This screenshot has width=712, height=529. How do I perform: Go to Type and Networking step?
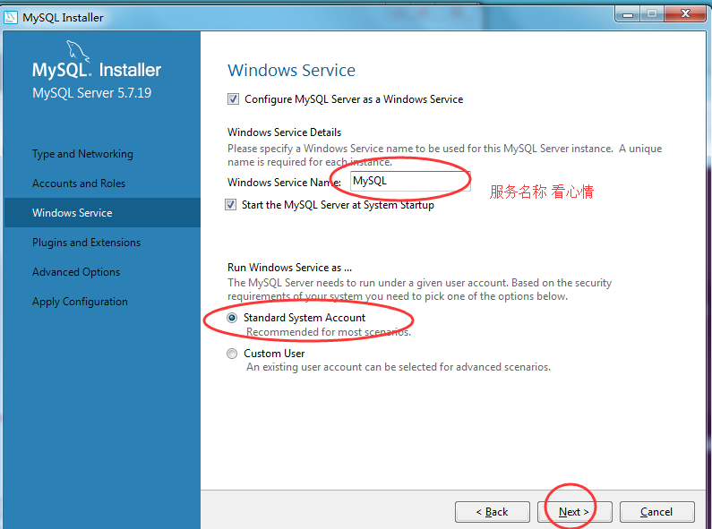pyautogui.click(x=82, y=154)
